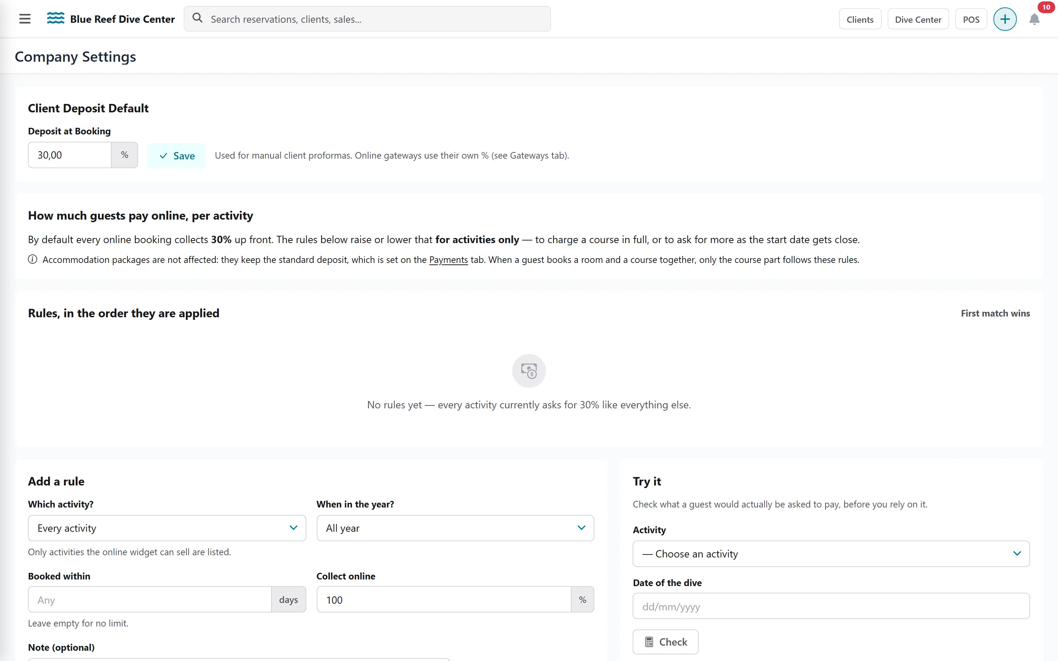Click the empty-state money icon

[529, 371]
